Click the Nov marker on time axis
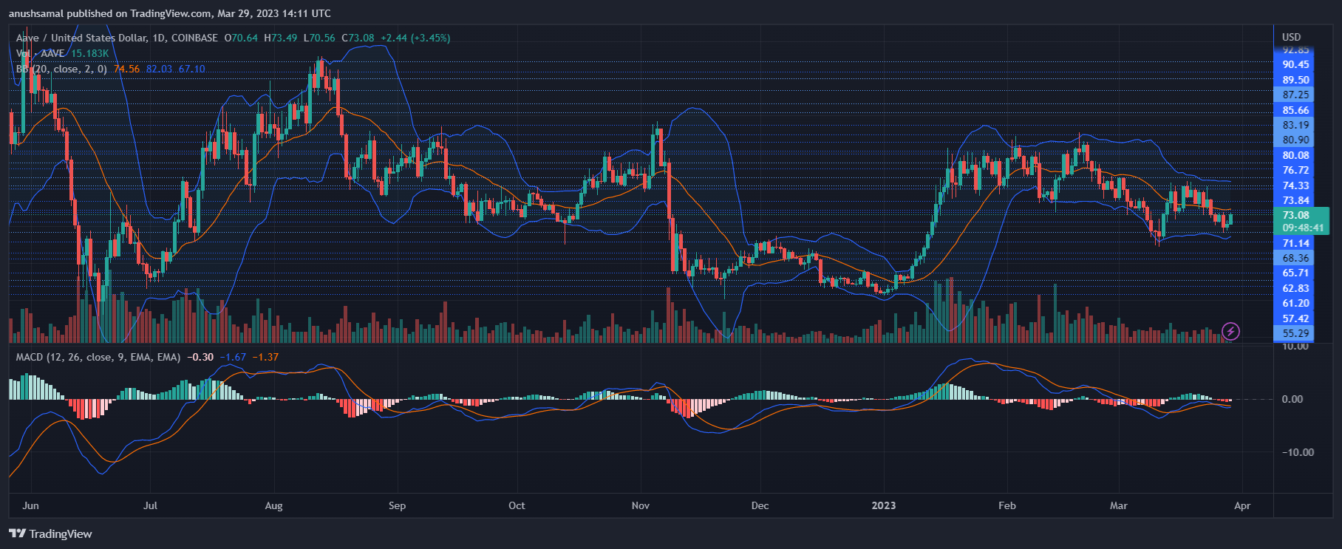The image size is (1342, 549). [640, 505]
